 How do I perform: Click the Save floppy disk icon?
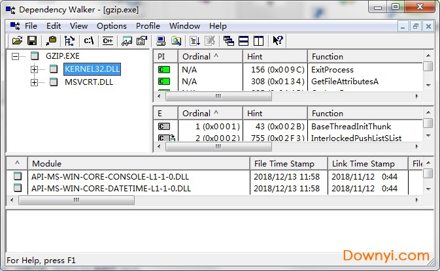(31, 40)
